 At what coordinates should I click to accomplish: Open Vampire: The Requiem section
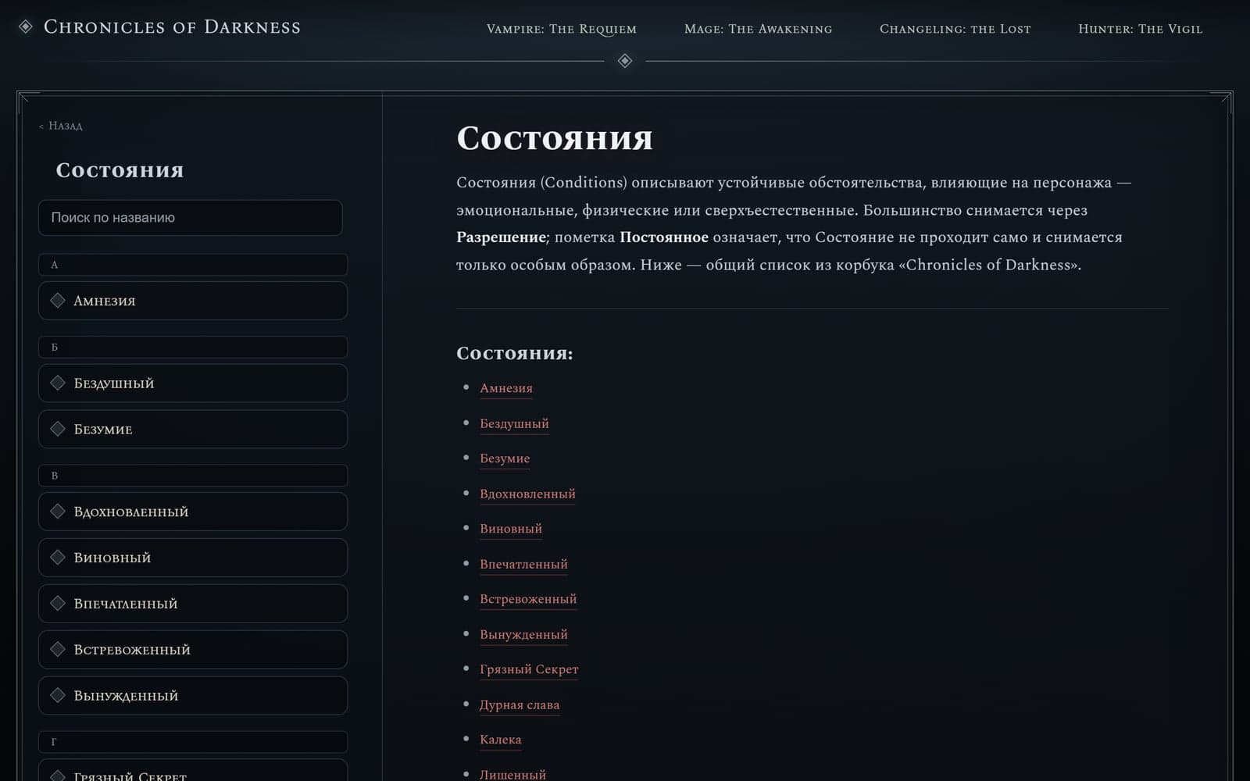(x=561, y=29)
